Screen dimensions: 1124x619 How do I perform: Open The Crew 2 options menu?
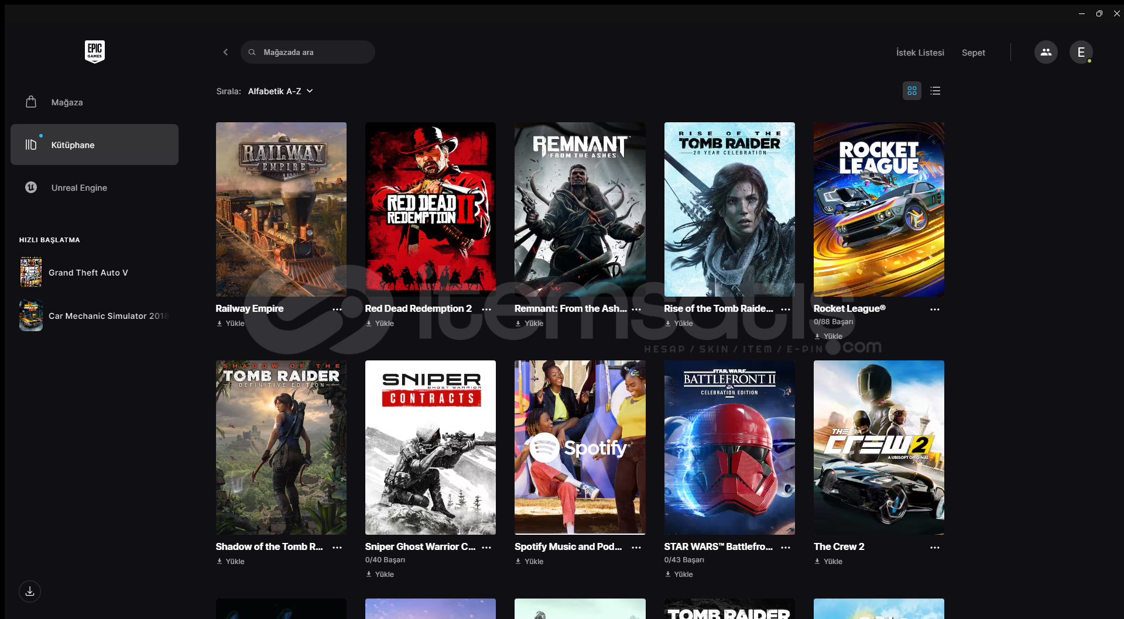click(935, 547)
